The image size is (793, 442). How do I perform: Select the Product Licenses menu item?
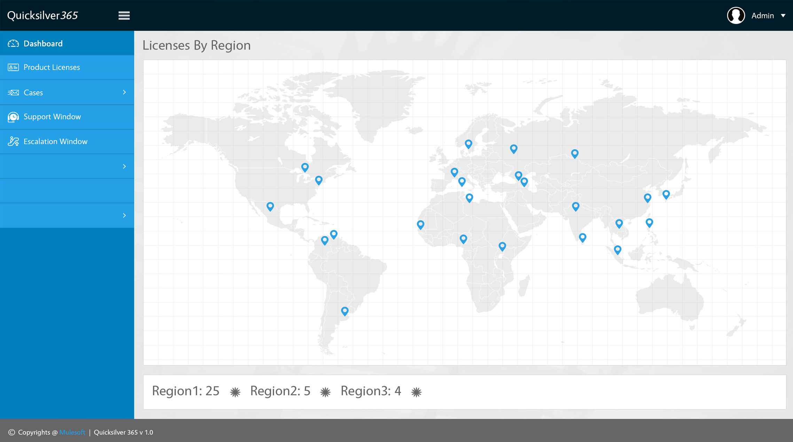(x=52, y=67)
